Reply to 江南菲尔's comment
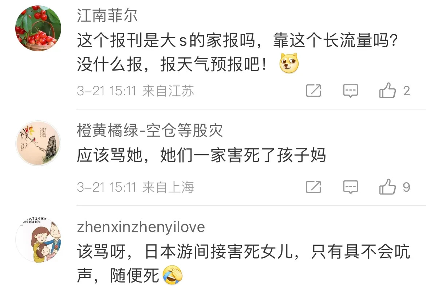This screenshot has width=426, height=292. 351,91
